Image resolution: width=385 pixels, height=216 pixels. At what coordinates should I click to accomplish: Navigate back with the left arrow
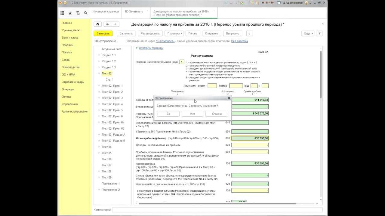(108, 24)
